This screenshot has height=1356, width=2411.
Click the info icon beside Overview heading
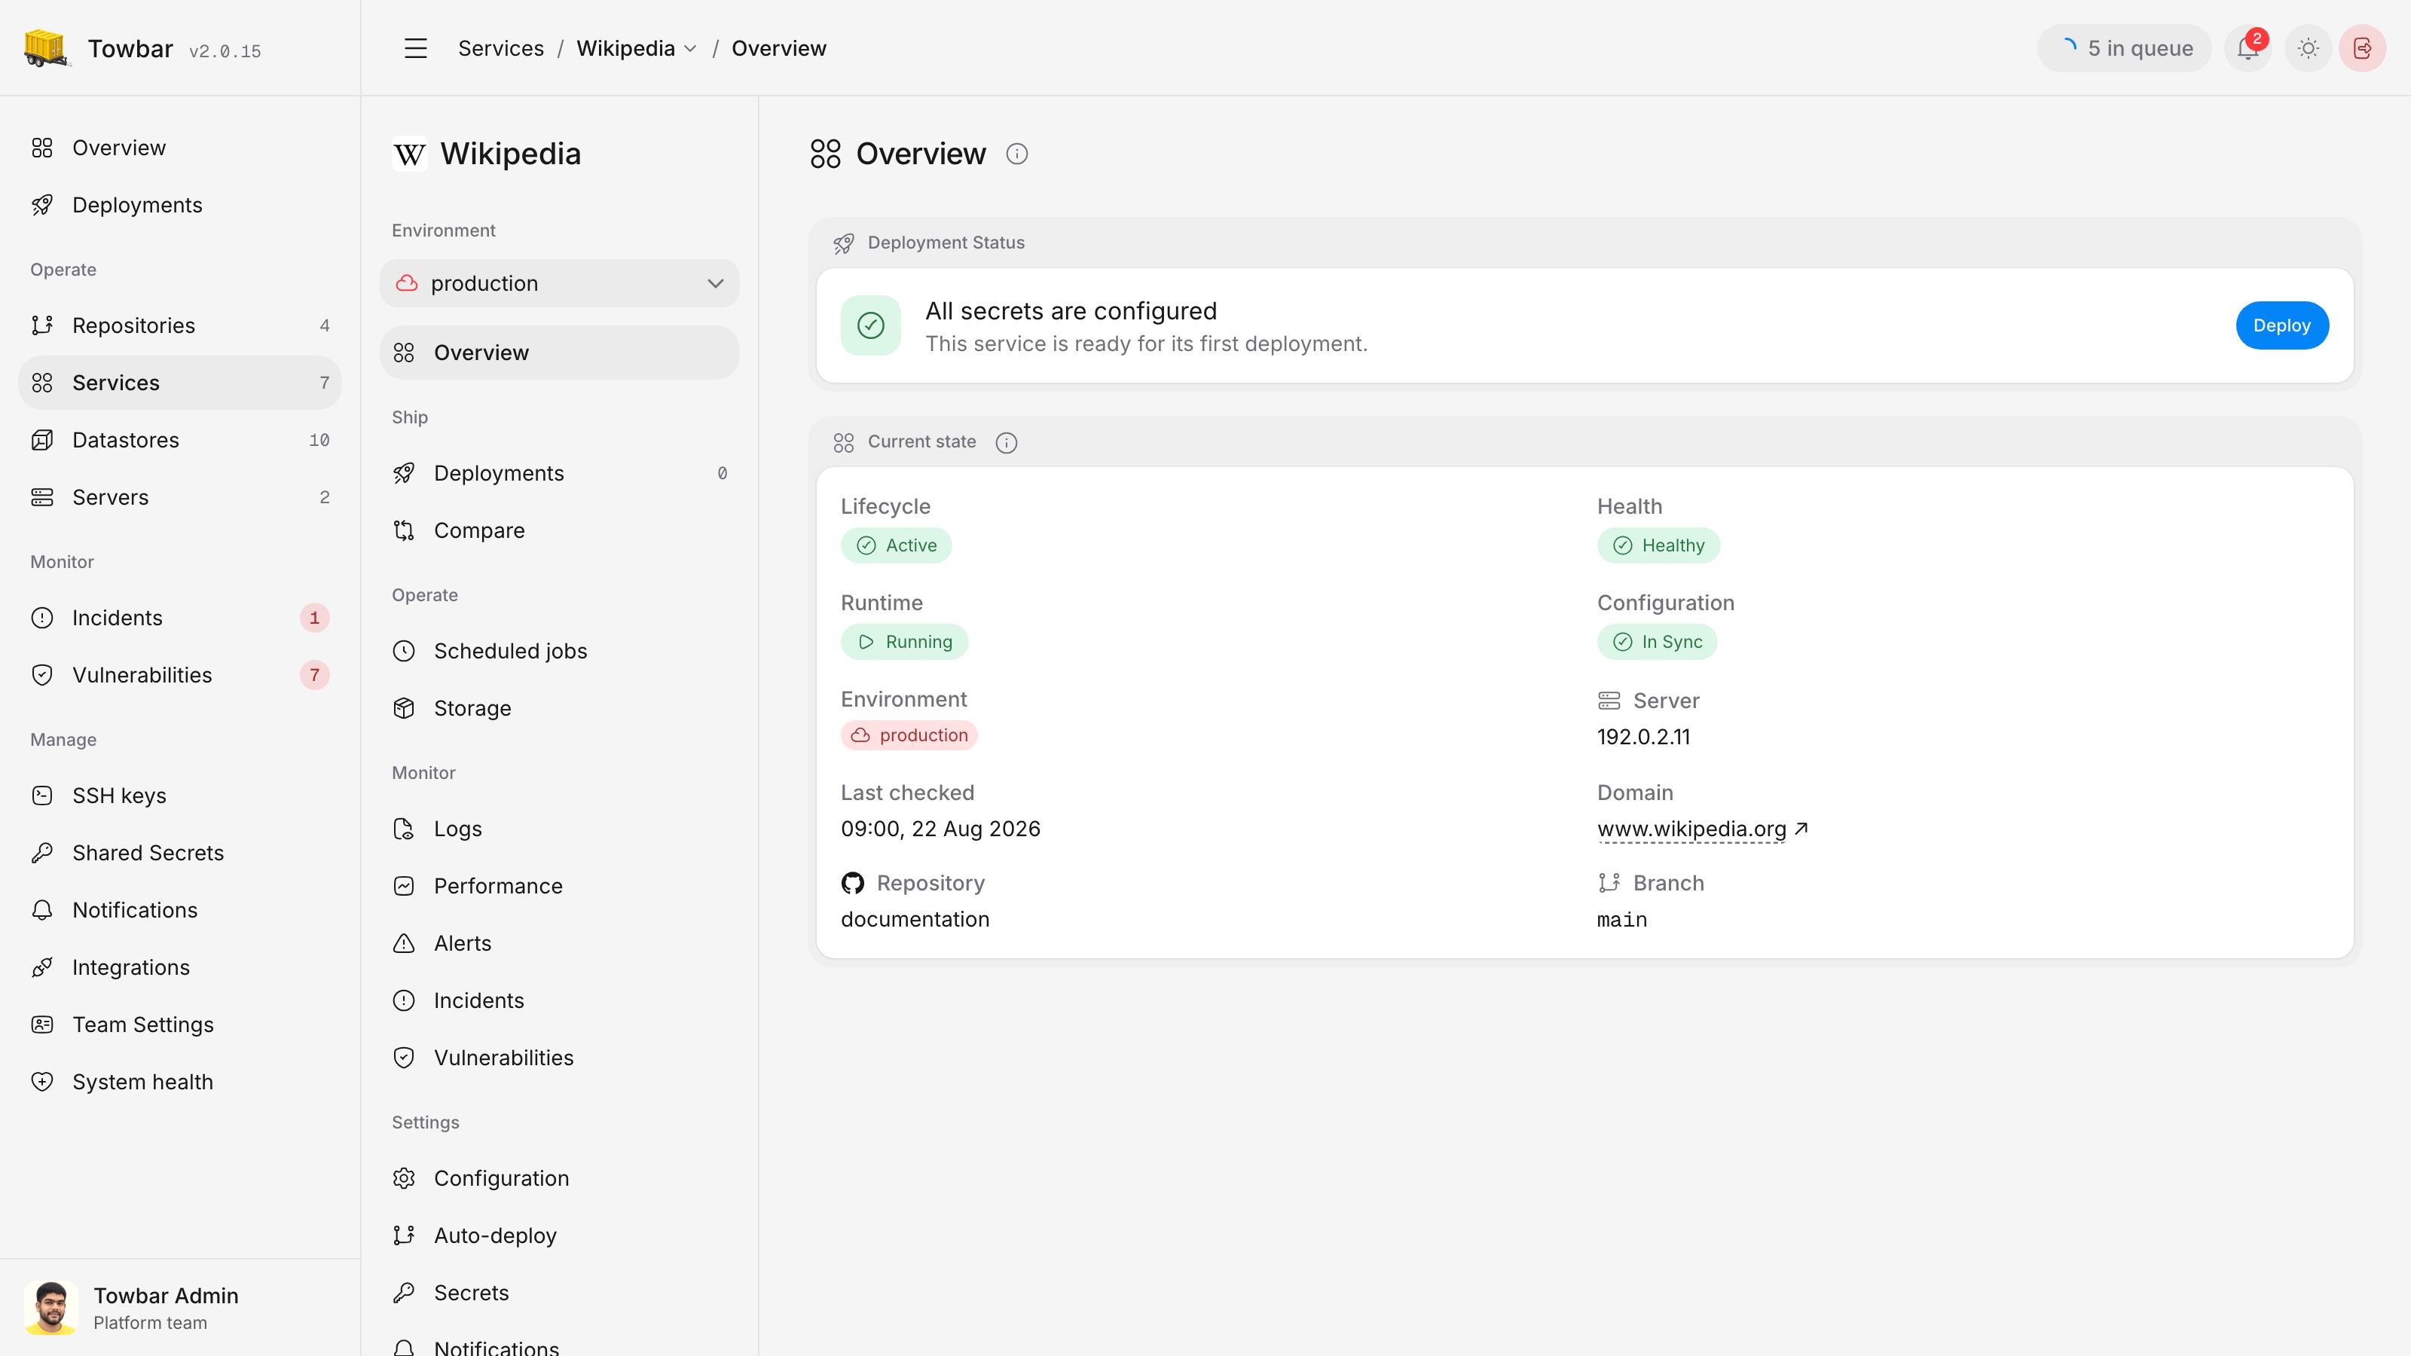(x=1016, y=154)
